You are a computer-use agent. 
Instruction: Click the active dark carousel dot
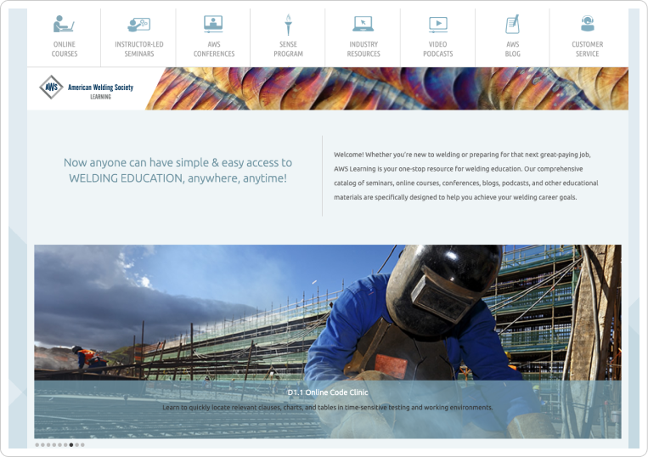click(71, 444)
